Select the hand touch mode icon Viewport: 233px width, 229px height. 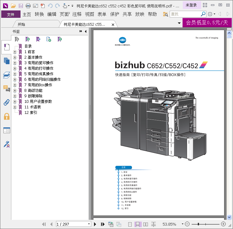65,6
